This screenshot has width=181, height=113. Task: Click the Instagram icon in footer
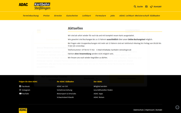[20, 90]
